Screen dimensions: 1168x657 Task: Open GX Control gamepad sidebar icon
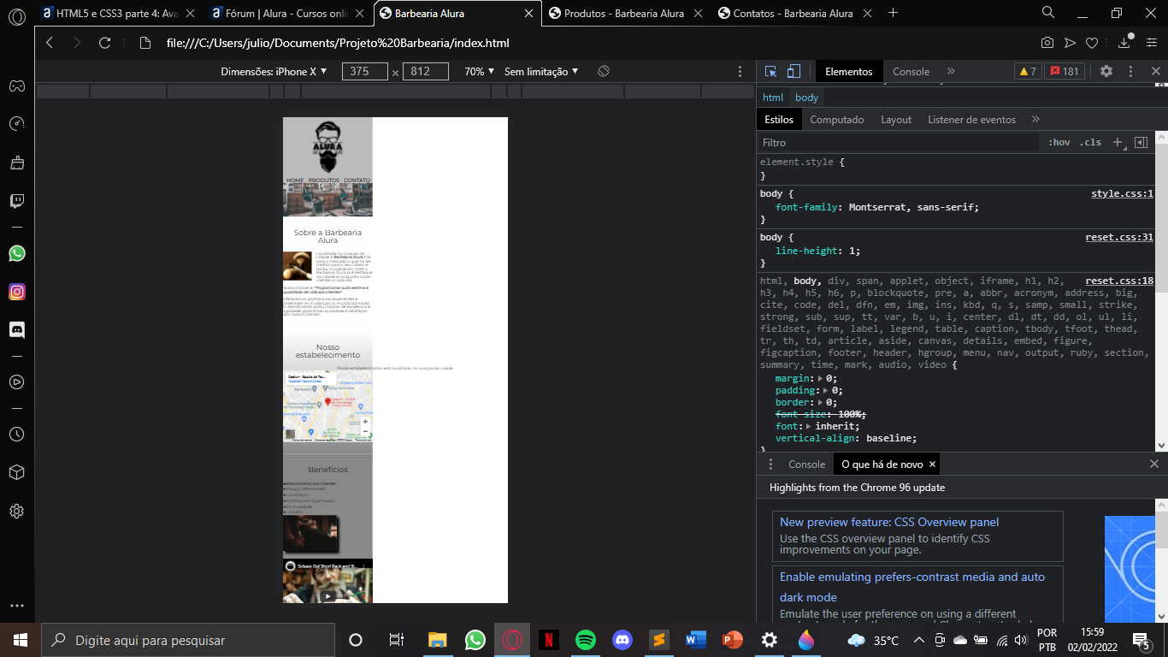pos(16,86)
